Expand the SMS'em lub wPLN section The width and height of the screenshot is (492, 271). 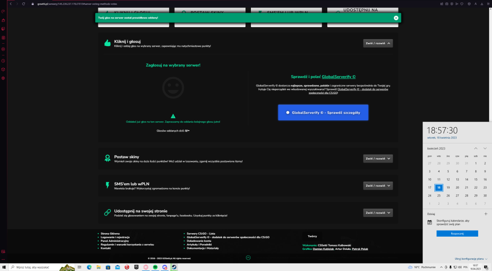click(378, 186)
